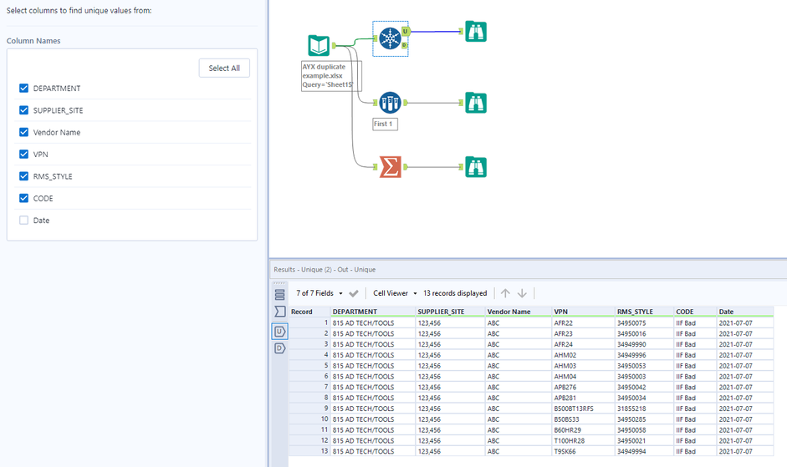Select the RMS_STYLE cell 31855218
The height and width of the screenshot is (467, 787).
pyautogui.click(x=645, y=409)
